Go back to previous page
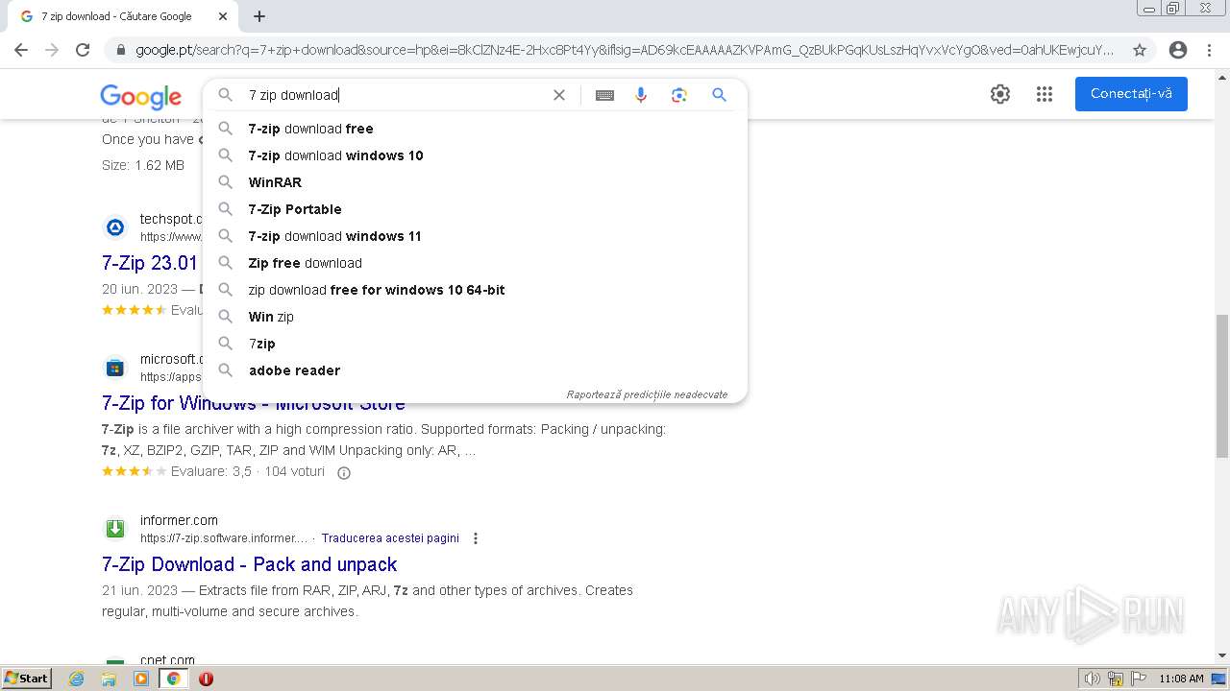The height and width of the screenshot is (691, 1230). tap(21, 50)
